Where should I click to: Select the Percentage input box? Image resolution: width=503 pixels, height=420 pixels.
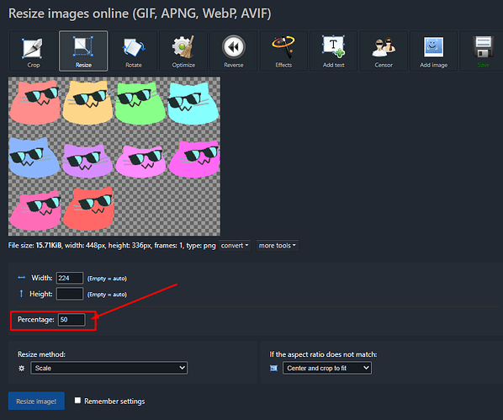[x=71, y=320]
